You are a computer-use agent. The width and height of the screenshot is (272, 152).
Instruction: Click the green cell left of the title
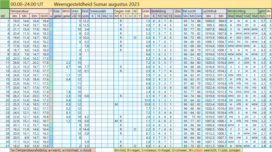(5, 4)
